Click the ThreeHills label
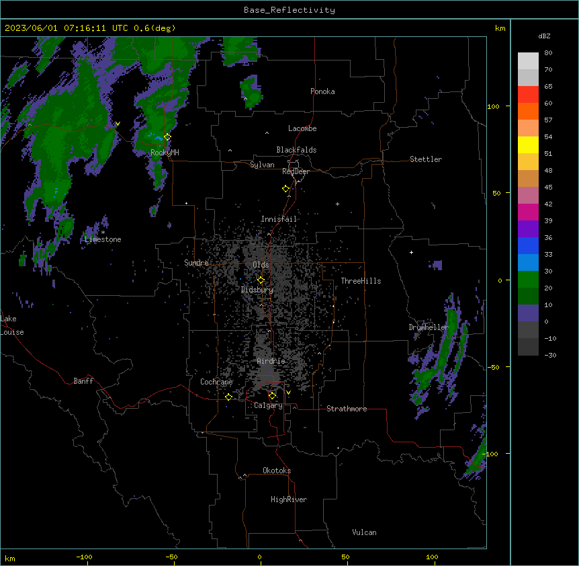 click(361, 281)
